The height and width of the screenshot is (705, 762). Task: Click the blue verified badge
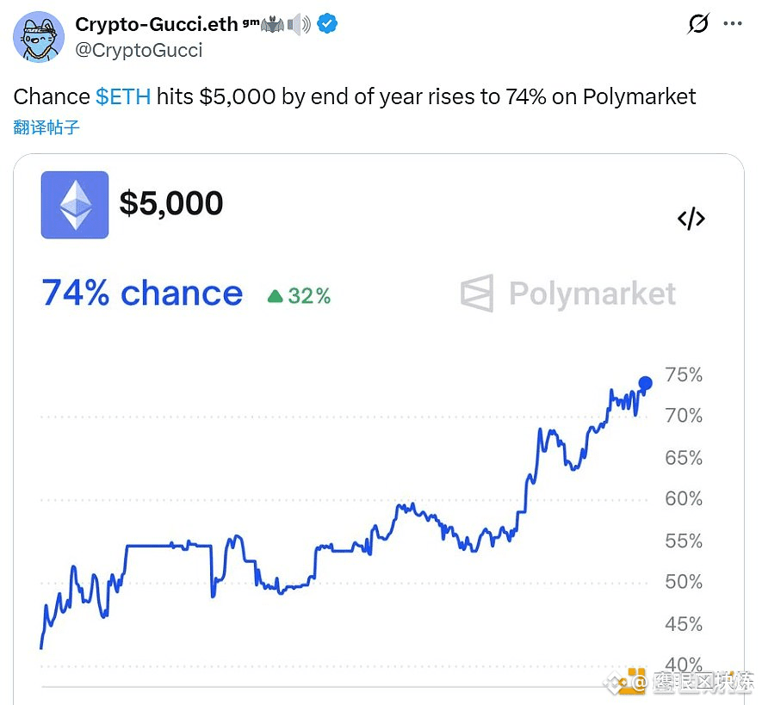327,23
